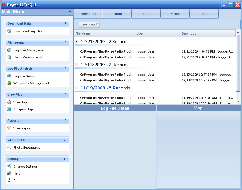Screen dimensions: 242x190
Task: Click the disabled Load button
Action: pyautogui.click(x=204, y=14)
